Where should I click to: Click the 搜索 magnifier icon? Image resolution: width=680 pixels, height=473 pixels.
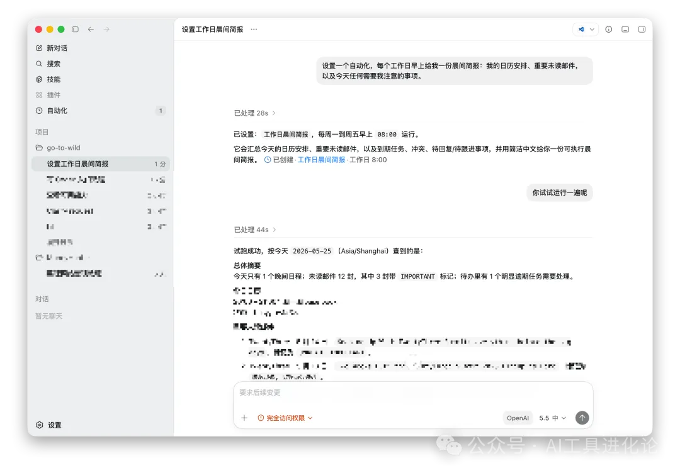click(39, 64)
